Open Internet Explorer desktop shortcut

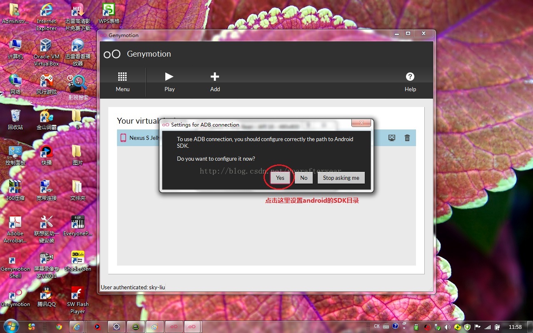[46, 17]
